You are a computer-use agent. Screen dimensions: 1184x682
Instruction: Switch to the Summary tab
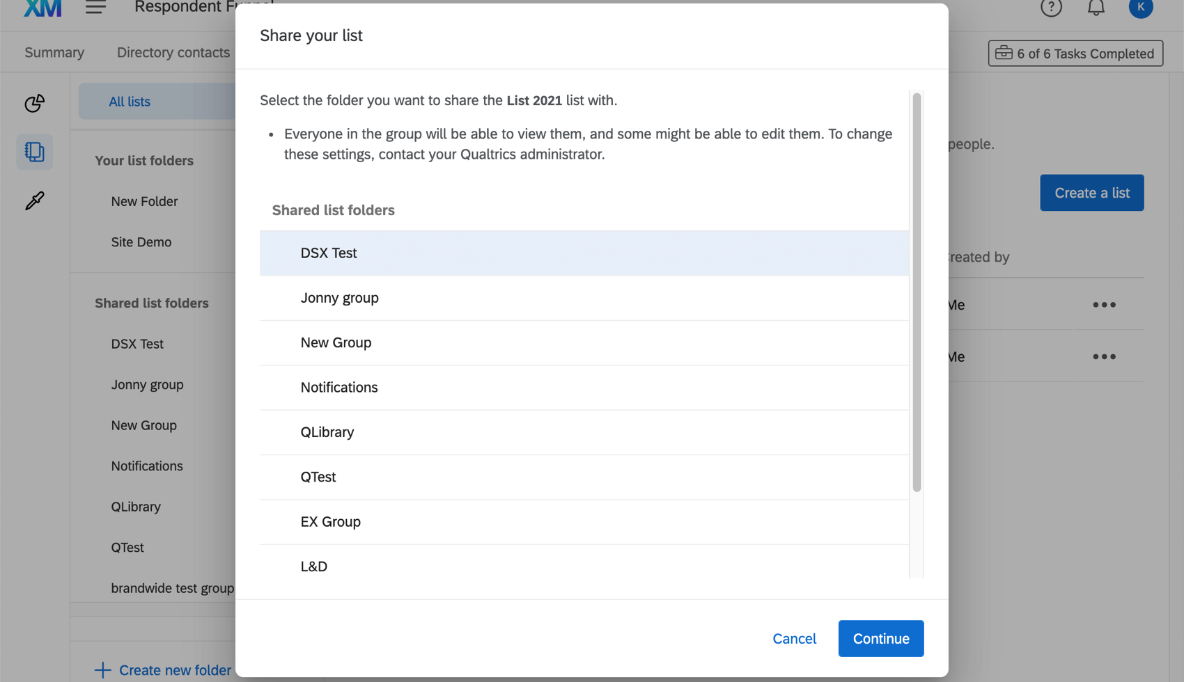pos(54,51)
